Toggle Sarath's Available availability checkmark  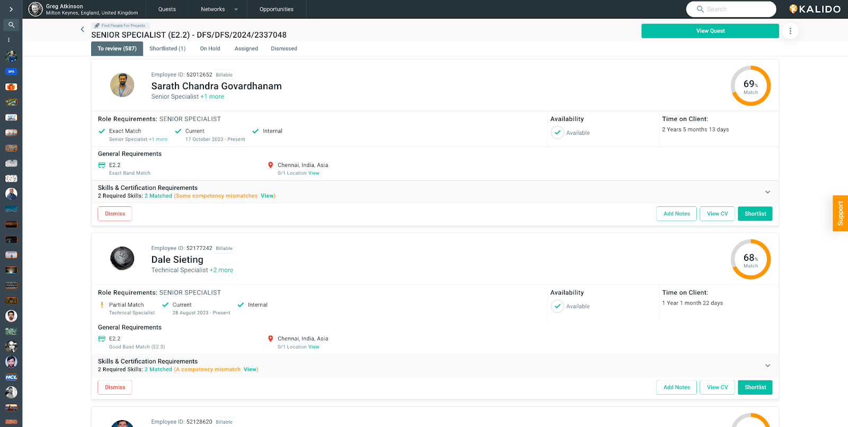(557, 133)
